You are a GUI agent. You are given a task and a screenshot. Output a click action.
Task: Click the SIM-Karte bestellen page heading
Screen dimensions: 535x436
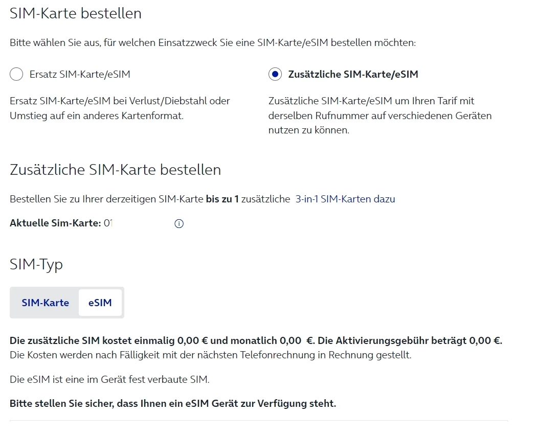76,13
